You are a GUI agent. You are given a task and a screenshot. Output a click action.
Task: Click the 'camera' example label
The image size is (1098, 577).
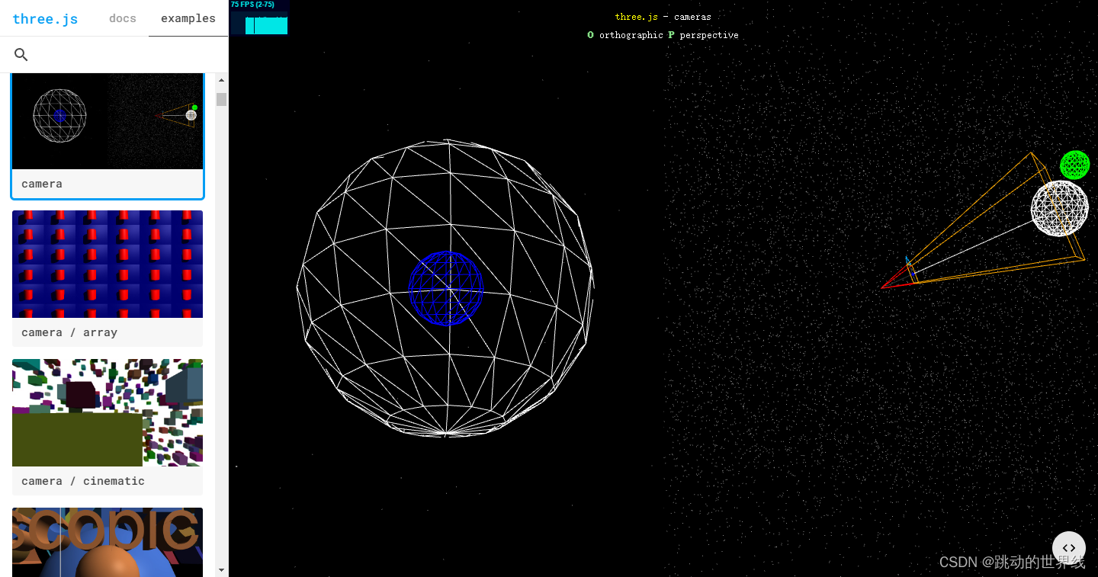click(x=42, y=184)
